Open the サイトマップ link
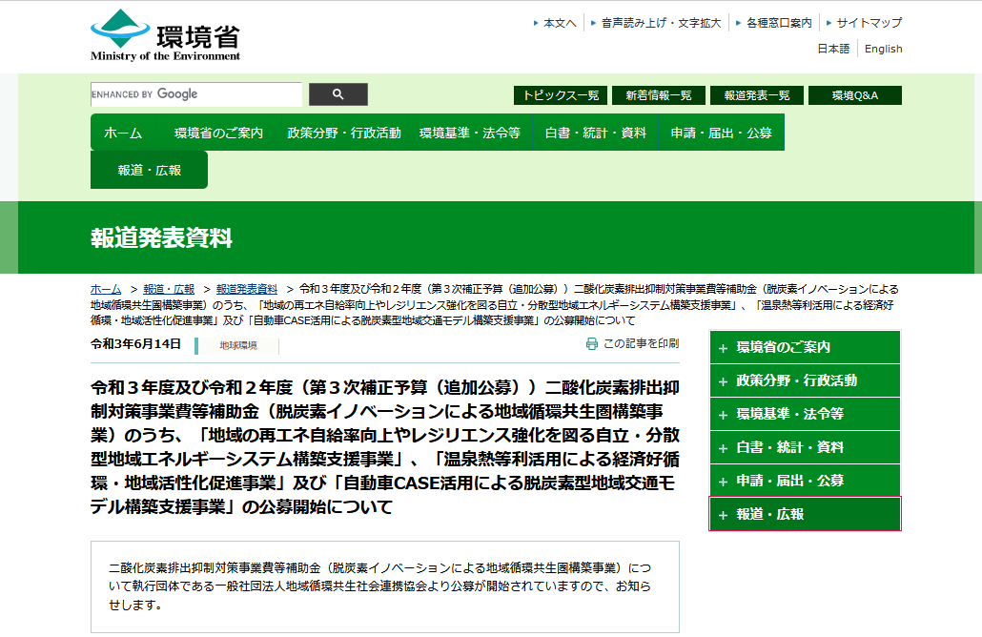The image size is (982, 637). click(x=869, y=23)
